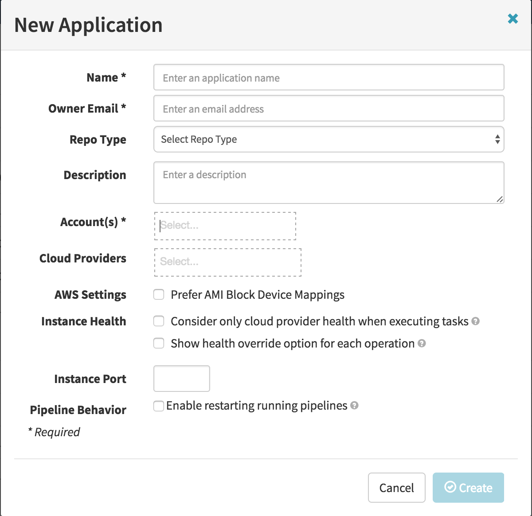532x516 pixels.
Task: Focus the Instance Port field
Action: click(x=181, y=379)
